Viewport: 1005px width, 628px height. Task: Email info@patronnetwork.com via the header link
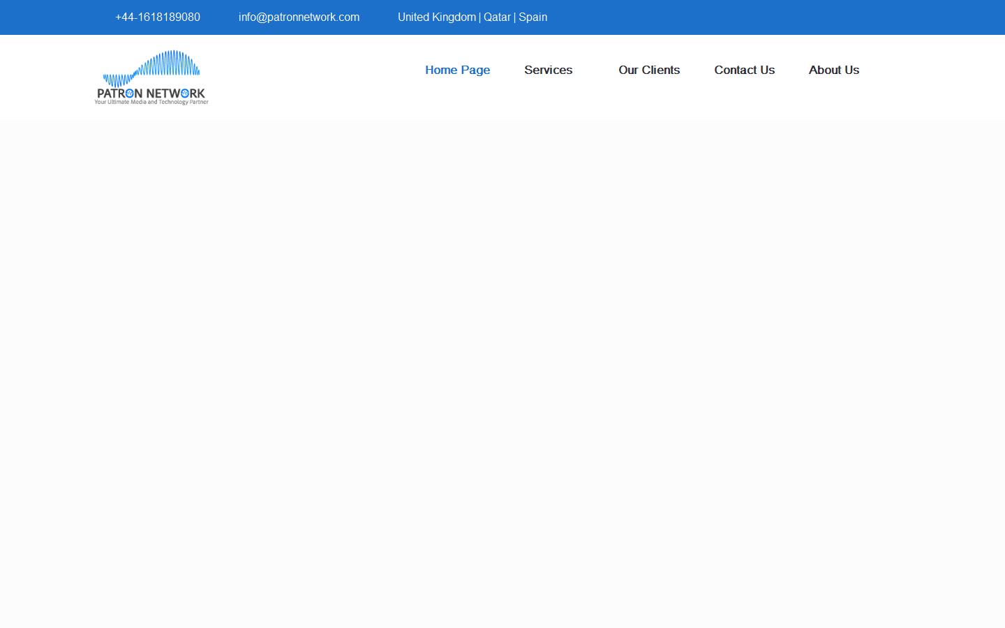pyautogui.click(x=299, y=17)
